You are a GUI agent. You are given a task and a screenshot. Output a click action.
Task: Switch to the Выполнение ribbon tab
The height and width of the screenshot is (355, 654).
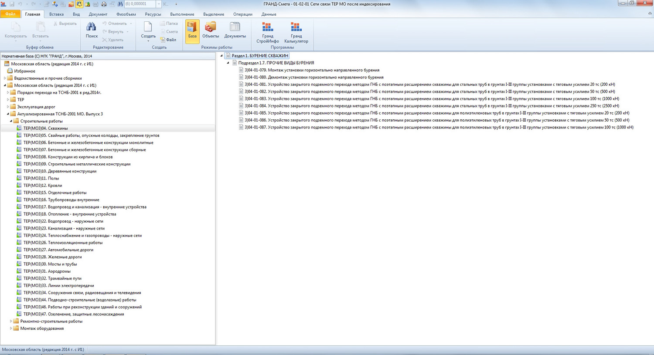182,14
